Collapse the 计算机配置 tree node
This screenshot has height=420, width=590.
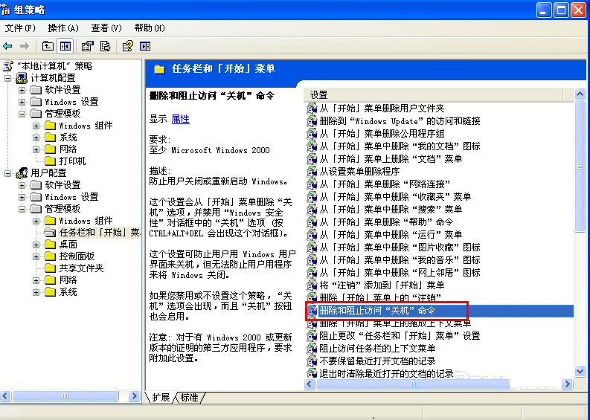pyautogui.click(x=7, y=78)
